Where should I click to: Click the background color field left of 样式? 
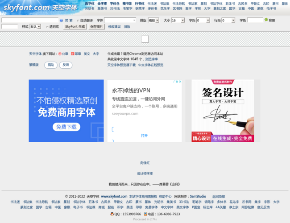tap(10, 26)
